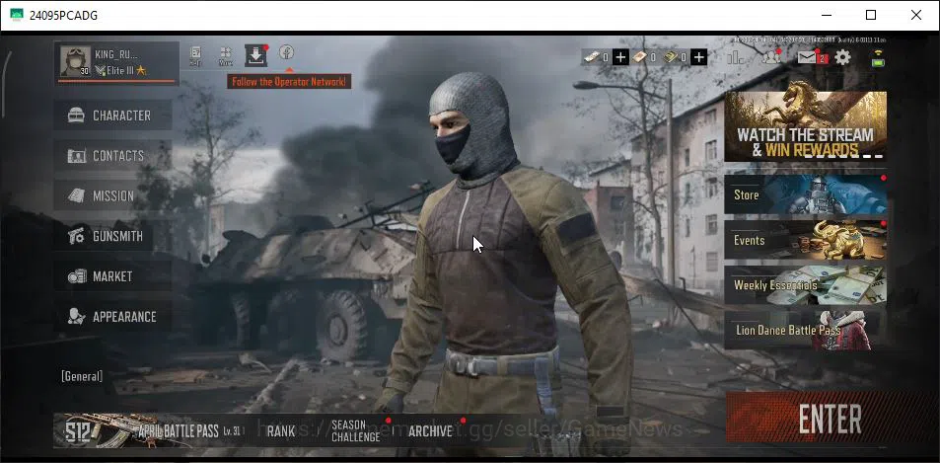Open the Character menu
This screenshot has width=940, height=463.
pos(112,116)
